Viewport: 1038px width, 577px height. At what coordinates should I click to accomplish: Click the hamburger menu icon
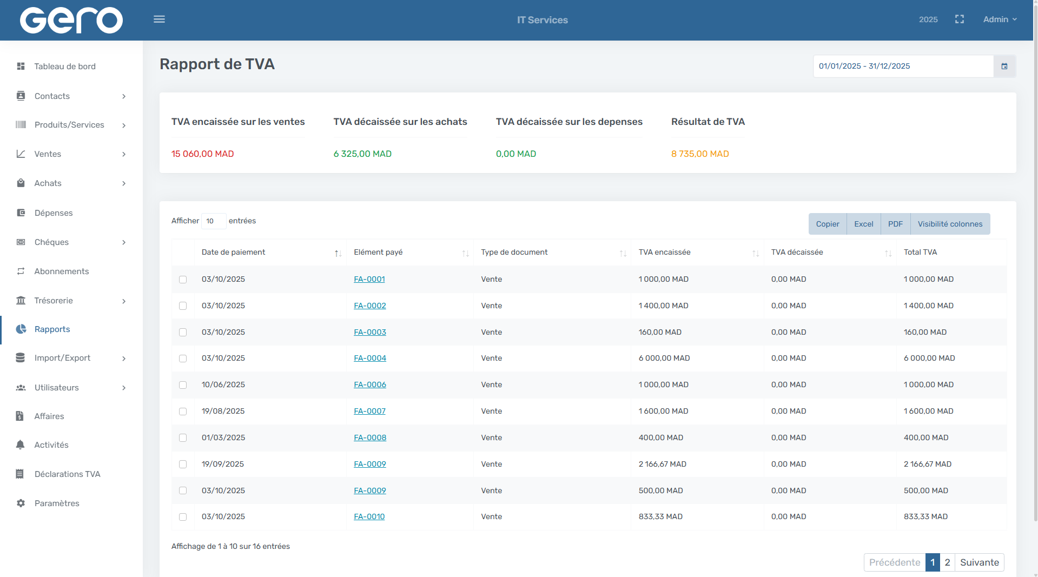159,19
